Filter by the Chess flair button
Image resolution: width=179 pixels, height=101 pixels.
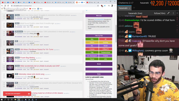tap(92, 42)
